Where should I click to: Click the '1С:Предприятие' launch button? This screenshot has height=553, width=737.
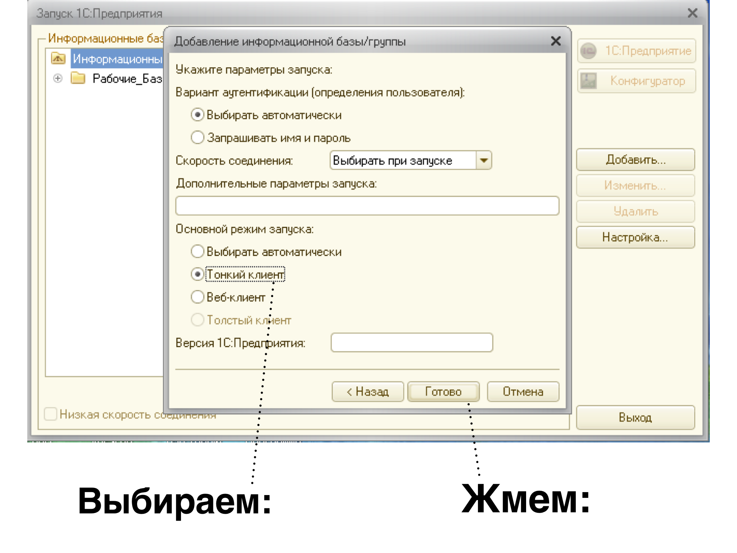pyautogui.click(x=636, y=51)
